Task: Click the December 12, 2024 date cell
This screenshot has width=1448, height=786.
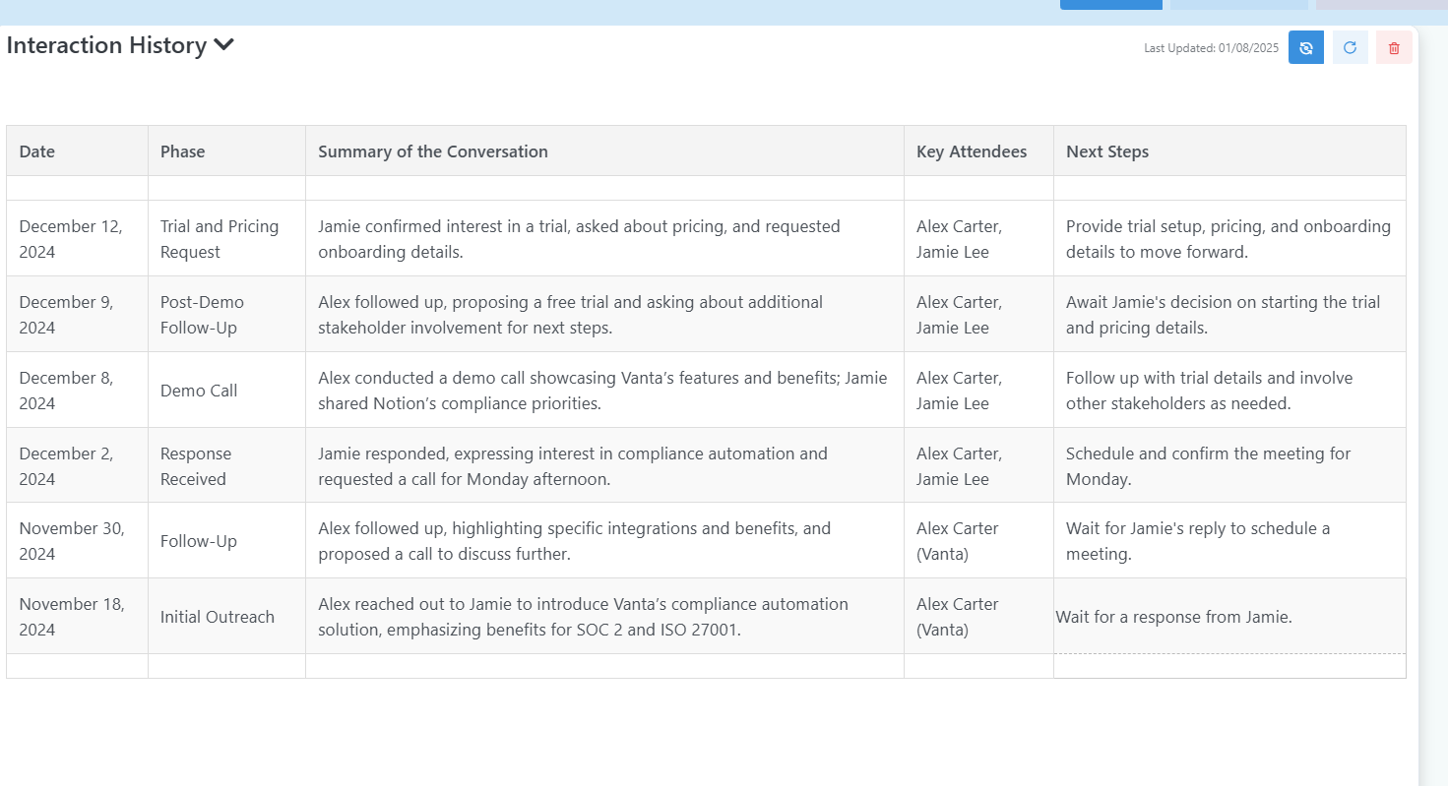Action: pos(71,239)
